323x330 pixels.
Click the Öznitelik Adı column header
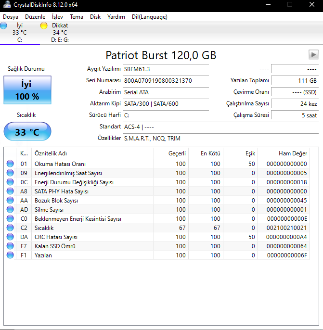(x=92, y=153)
